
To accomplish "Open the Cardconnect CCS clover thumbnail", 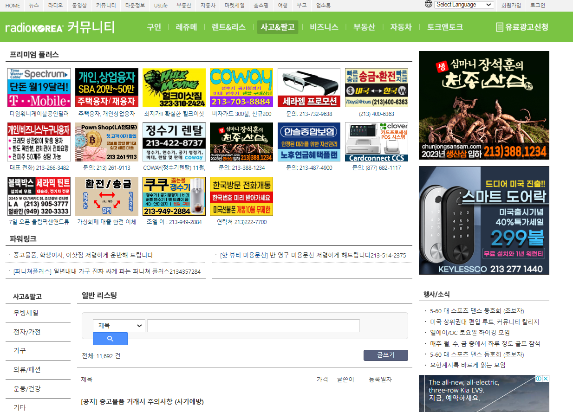I will (x=377, y=142).
